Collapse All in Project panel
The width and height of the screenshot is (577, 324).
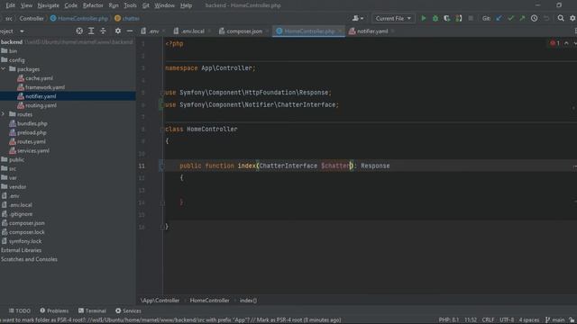pos(103,31)
